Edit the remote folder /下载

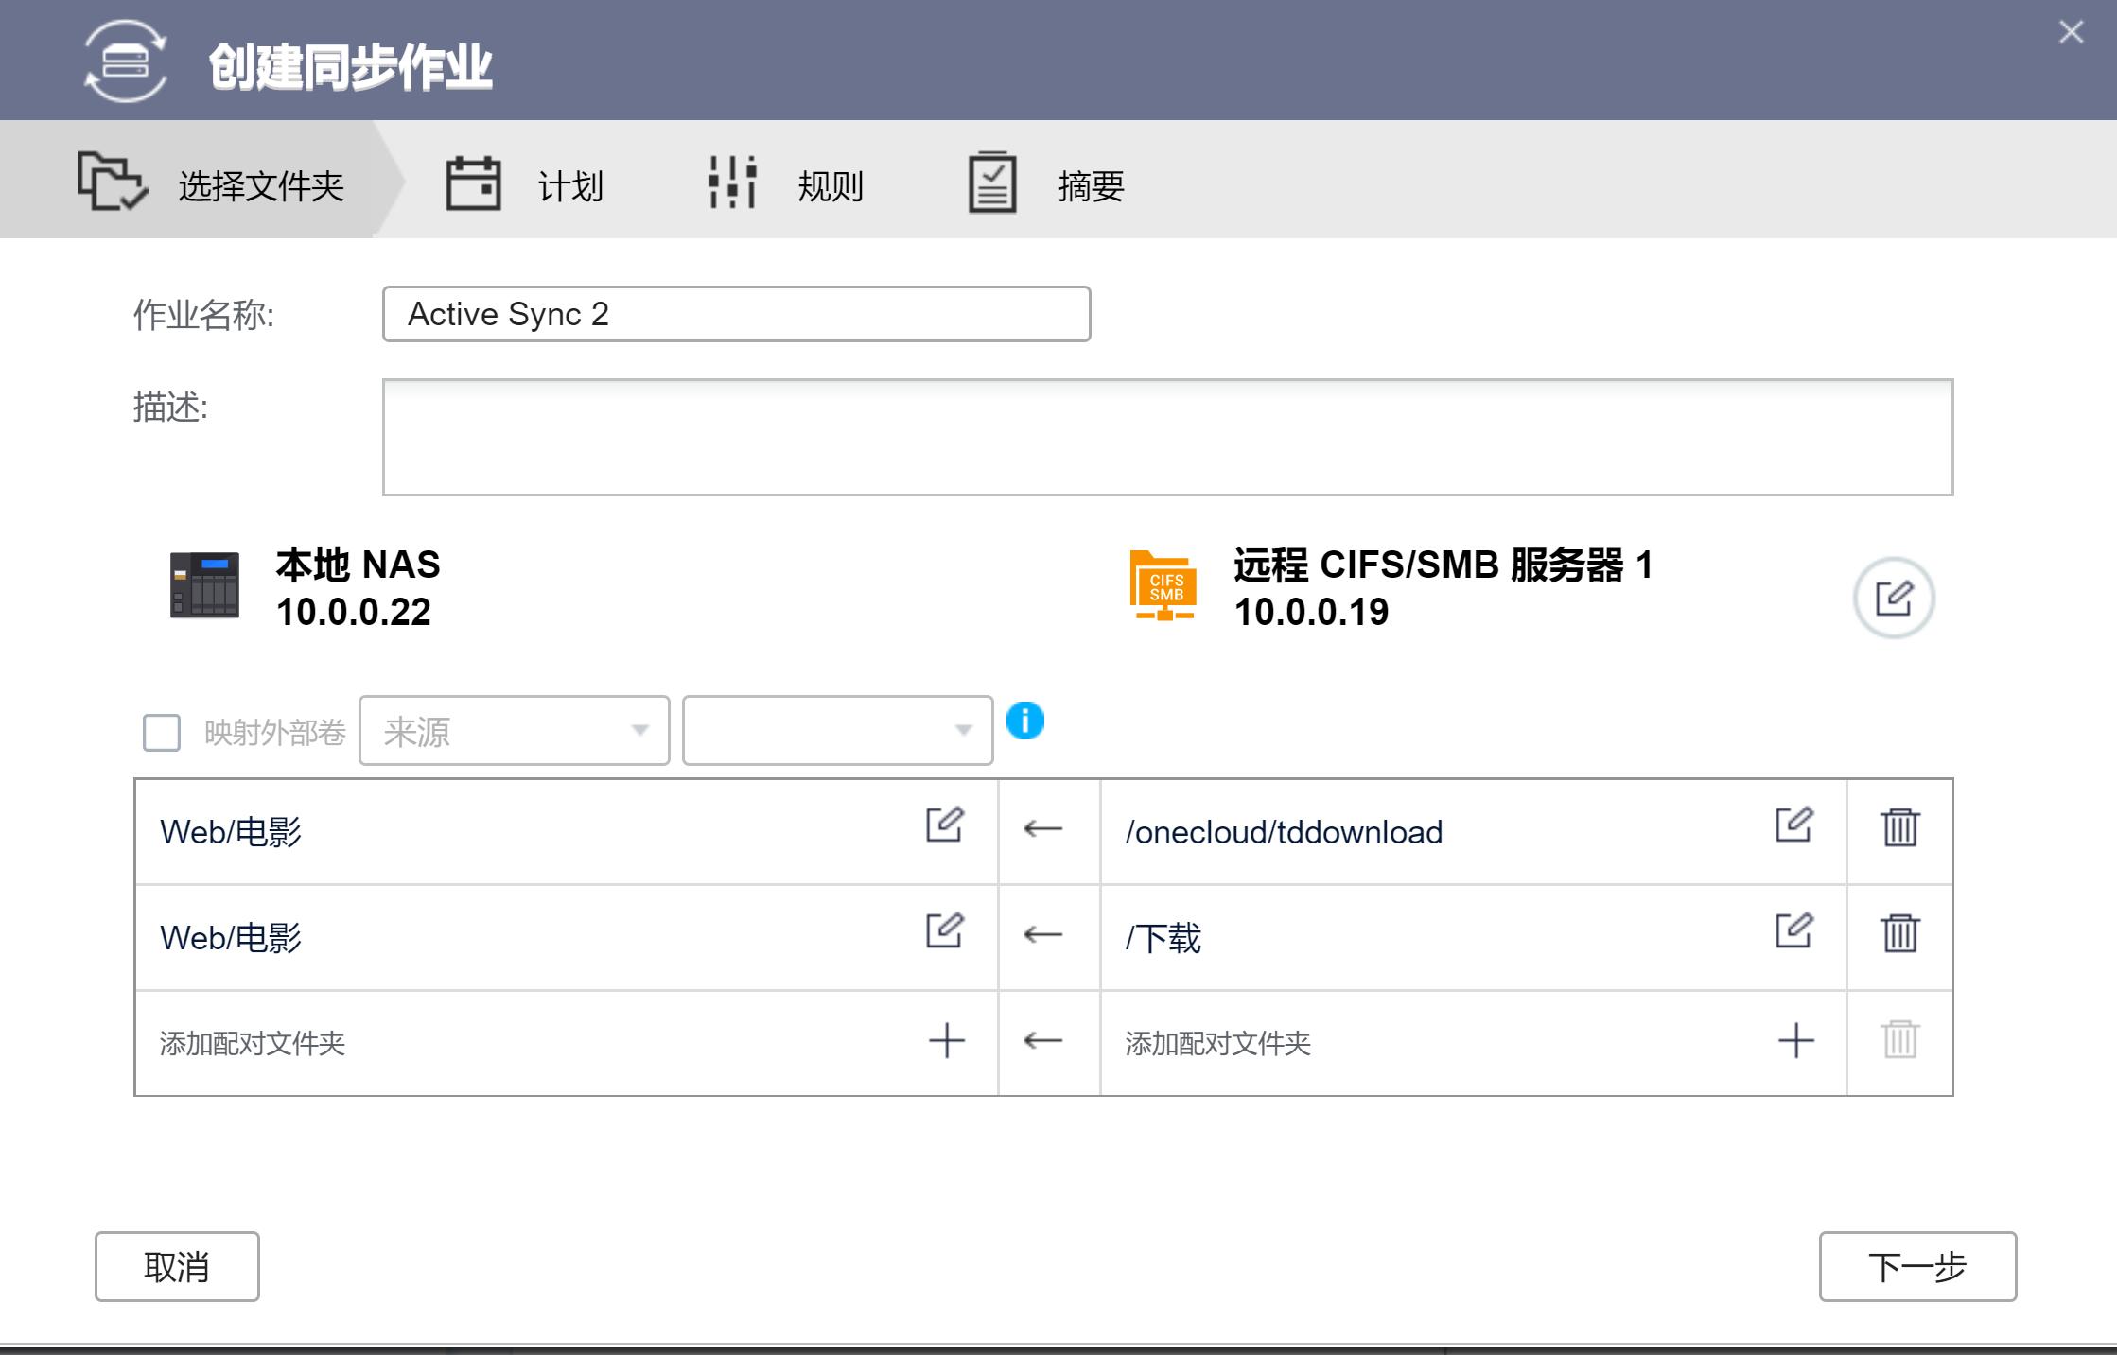point(1793,932)
